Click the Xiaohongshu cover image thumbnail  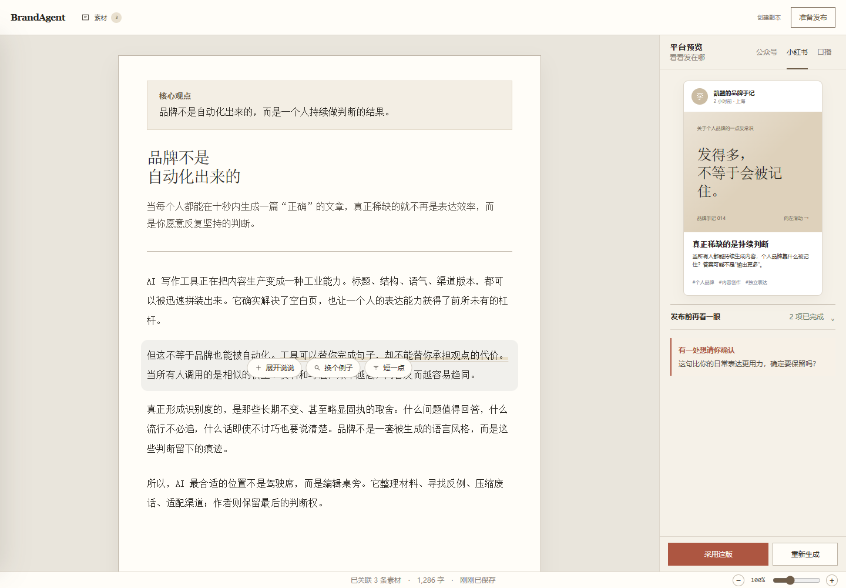[x=753, y=172]
